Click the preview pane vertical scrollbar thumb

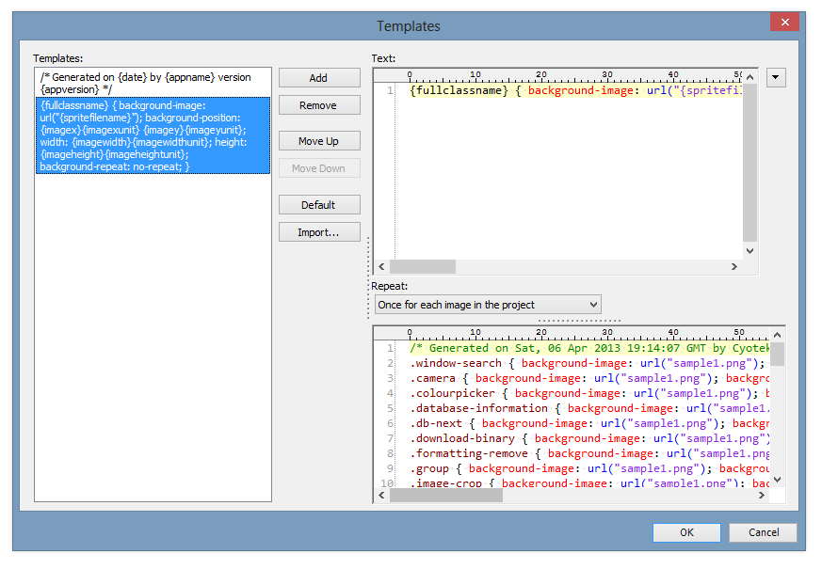(778, 355)
